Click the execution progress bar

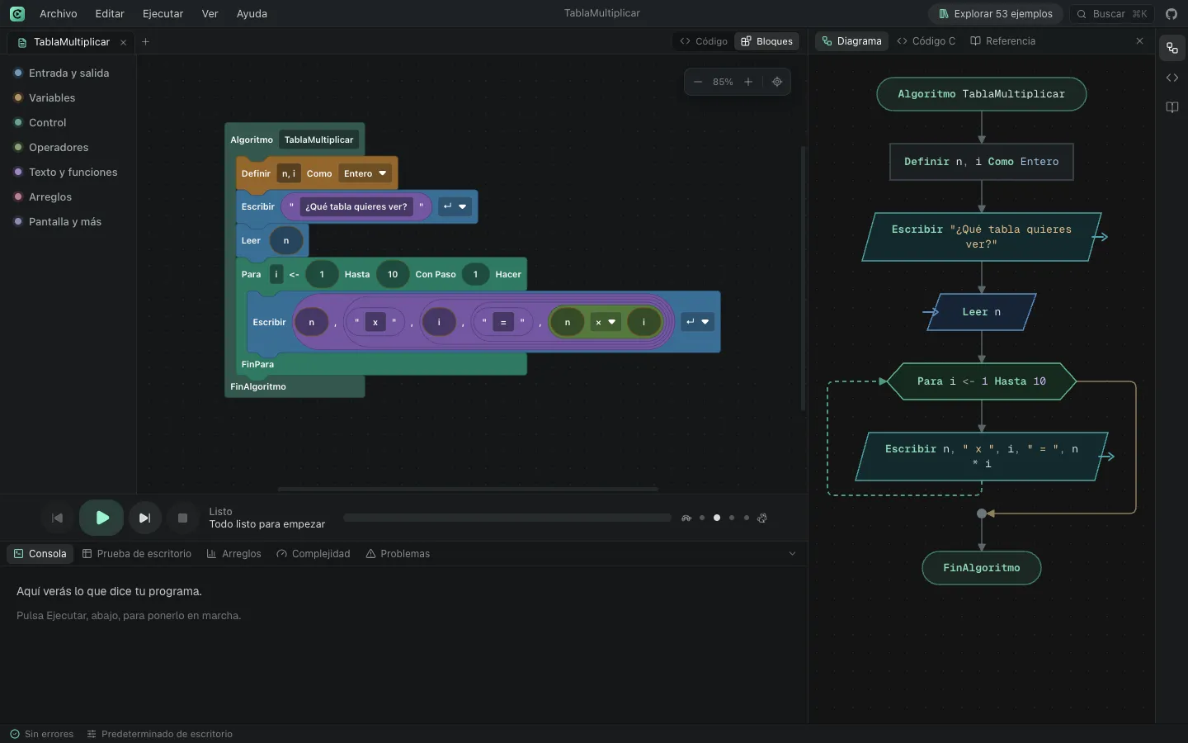pyautogui.click(x=507, y=518)
